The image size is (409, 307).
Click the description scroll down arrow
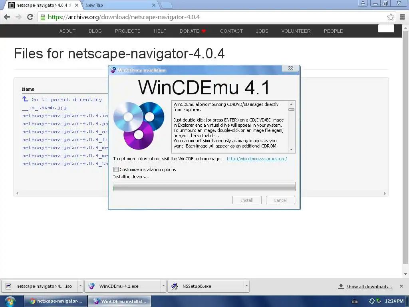click(x=291, y=150)
